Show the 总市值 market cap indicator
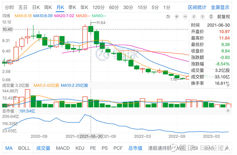The height and width of the screenshot is (155, 237). click(x=135, y=148)
